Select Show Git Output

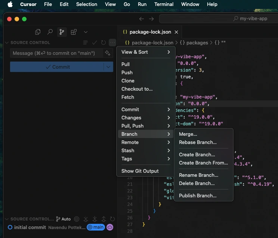click(x=146, y=171)
